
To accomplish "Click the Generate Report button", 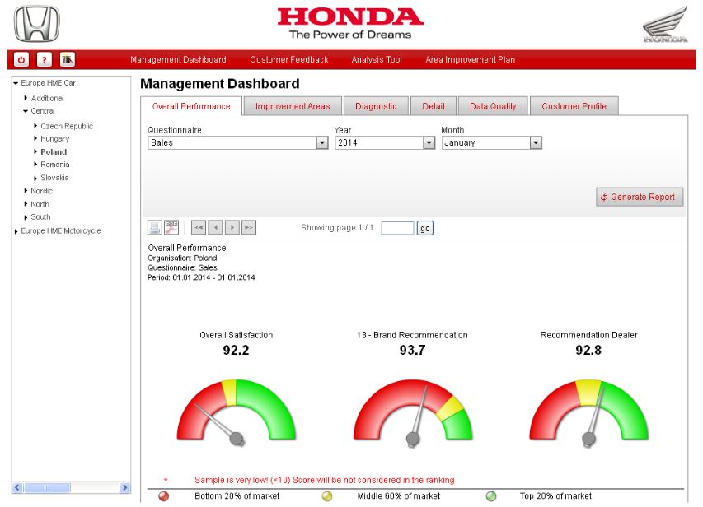I will pos(640,197).
